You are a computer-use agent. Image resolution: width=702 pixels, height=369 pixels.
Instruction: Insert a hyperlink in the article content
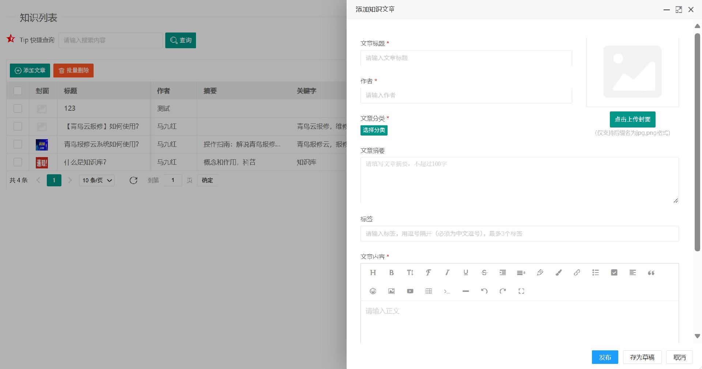pyautogui.click(x=577, y=273)
